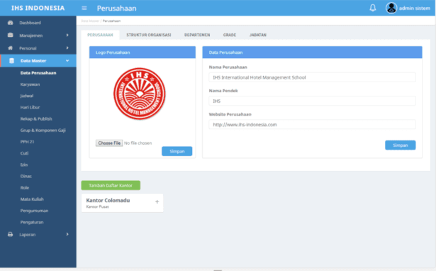Click Simpan under Data Perusahaan
This screenshot has height=271, width=436.
[400, 145]
